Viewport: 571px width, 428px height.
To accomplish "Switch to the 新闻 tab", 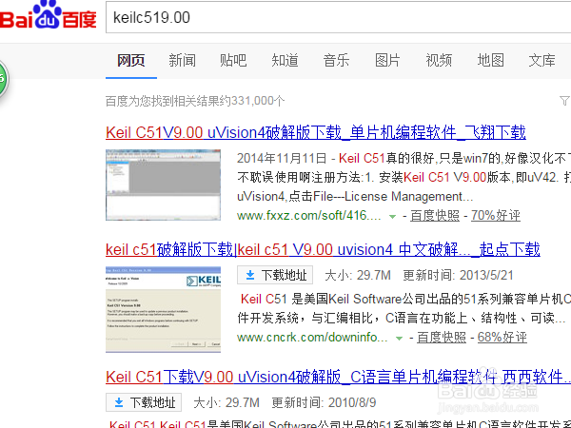I will click(x=182, y=61).
